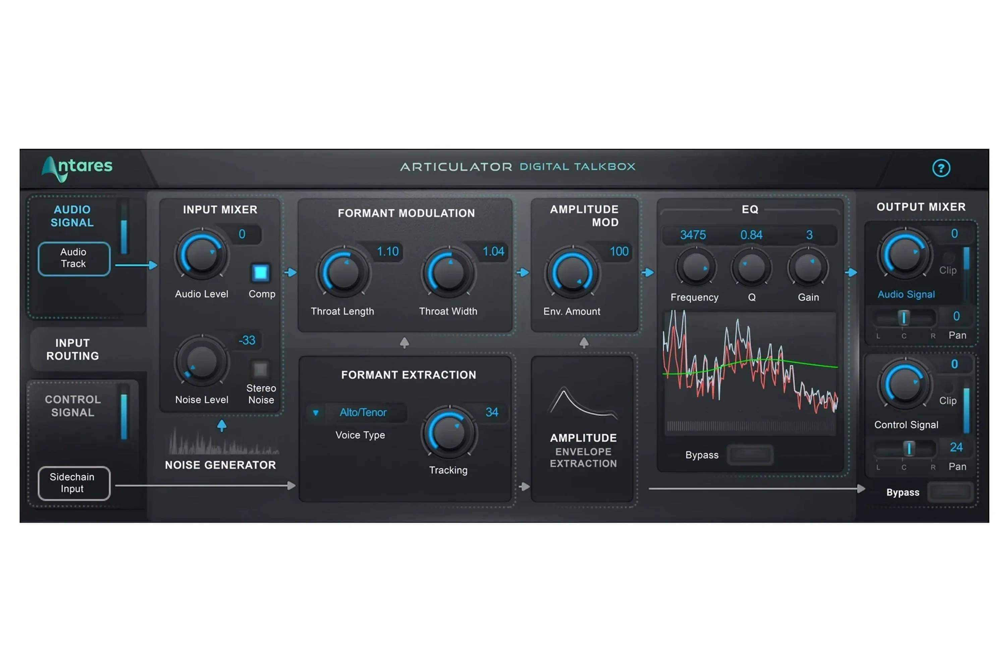Click the Noise Level value -33
Viewport: 1006px width, 670px height.
tap(247, 340)
